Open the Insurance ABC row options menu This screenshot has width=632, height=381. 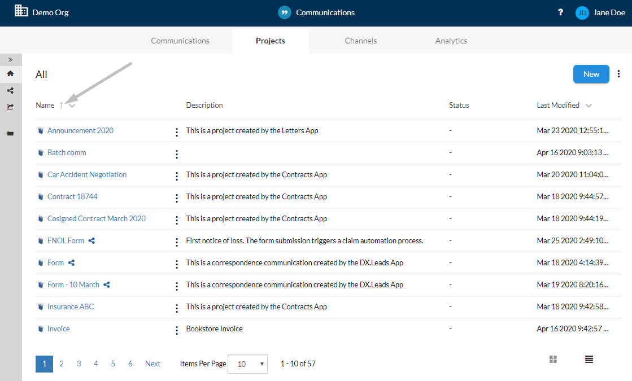177,308
